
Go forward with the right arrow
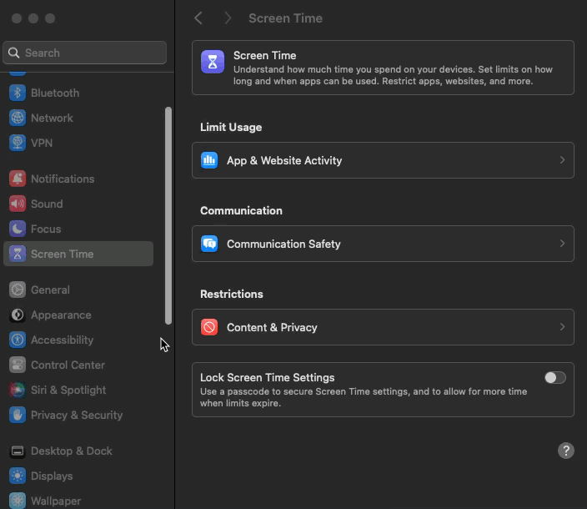tap(228, 18)
